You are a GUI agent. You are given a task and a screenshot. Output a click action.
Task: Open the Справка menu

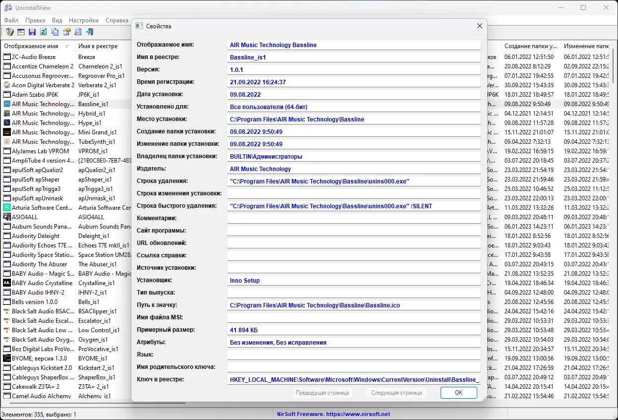(x=117, y=20)
